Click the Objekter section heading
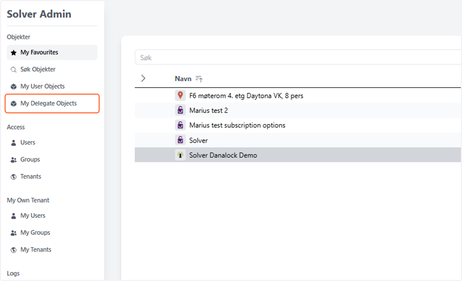Viewport: 462px width, 281px height. pos(18,37)
